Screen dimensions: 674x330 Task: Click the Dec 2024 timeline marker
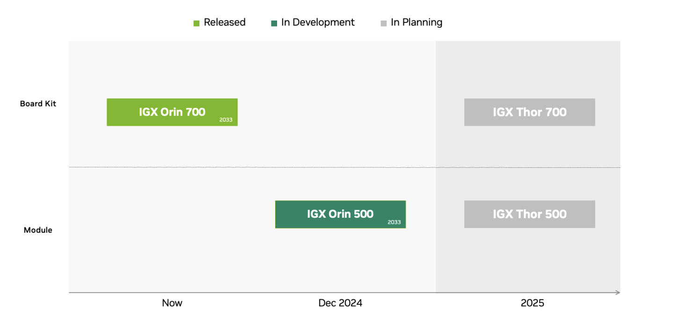pos(340,303)
